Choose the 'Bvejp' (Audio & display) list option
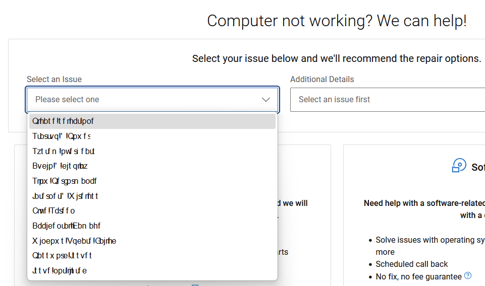The width and height of the screenshot is (485, 286). pyautogui.click(x=152, y=166)
